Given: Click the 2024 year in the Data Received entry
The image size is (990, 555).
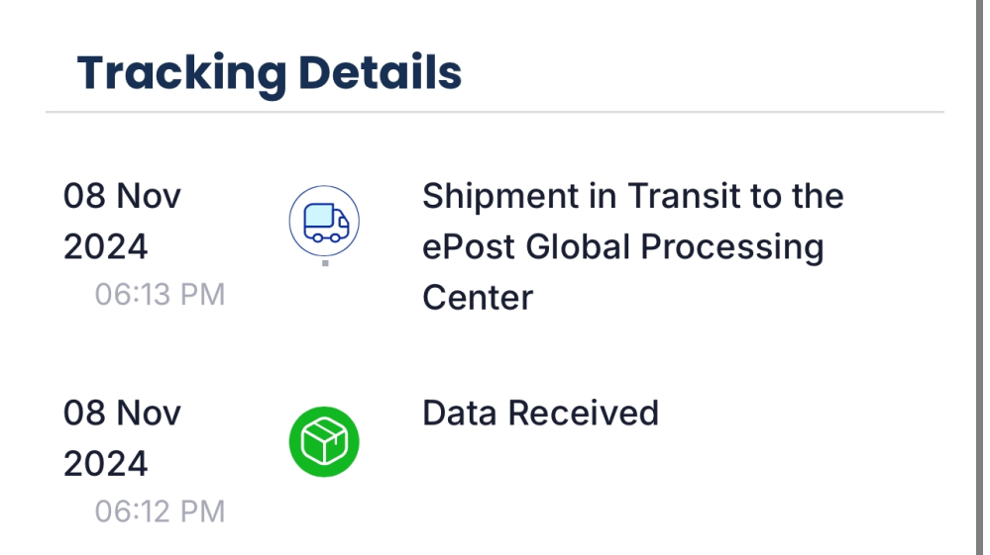Looking at the screenshot, I should (105, 464).
